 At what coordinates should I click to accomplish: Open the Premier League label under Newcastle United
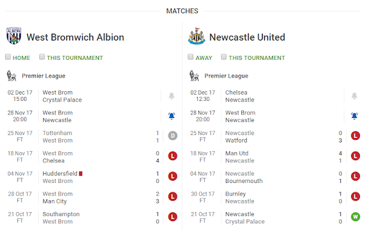click(x=226, y=76)
